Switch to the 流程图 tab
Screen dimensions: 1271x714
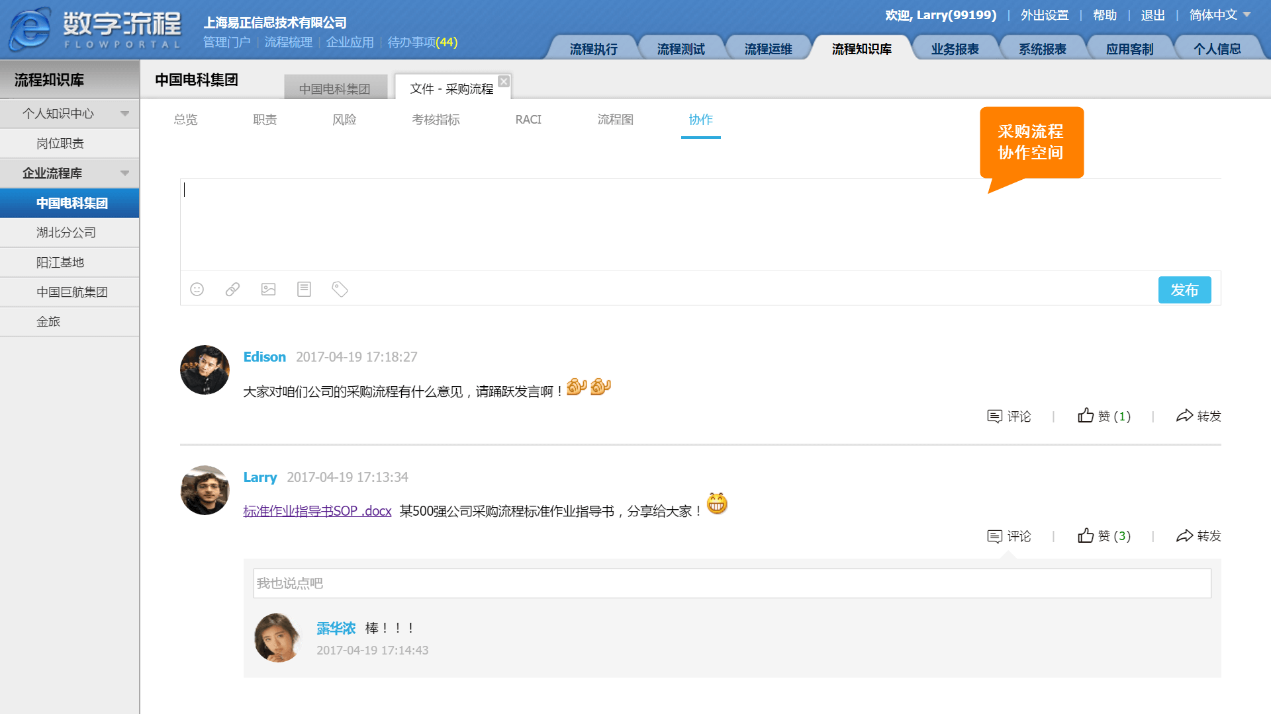pyautogui.click(x=615, y=120)
